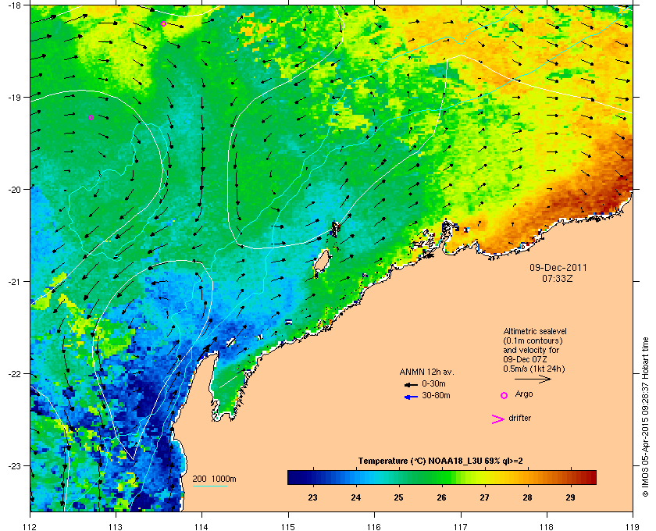The width and height of the screenshot is (656, 531).
Task: Click the date text 09-Dec-2011
Action: pos(558,267)
